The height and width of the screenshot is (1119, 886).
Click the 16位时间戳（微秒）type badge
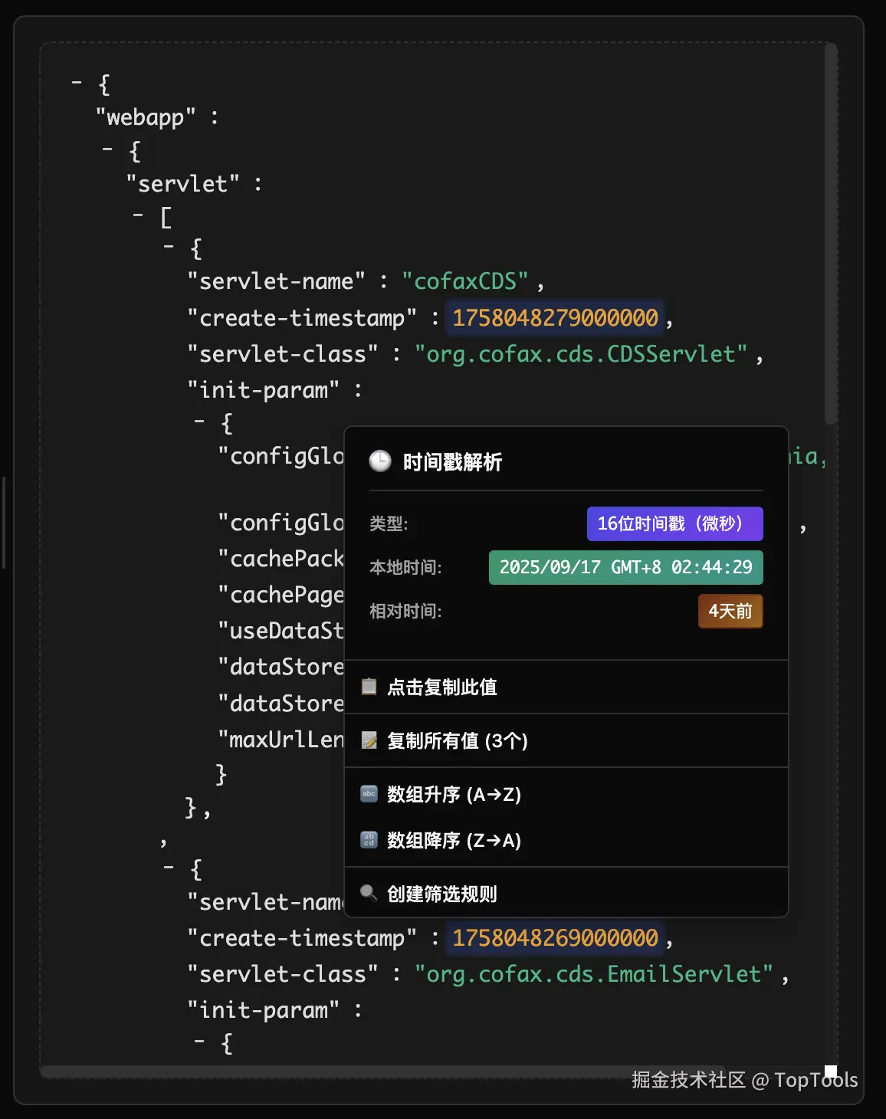(x=674, y=523)
